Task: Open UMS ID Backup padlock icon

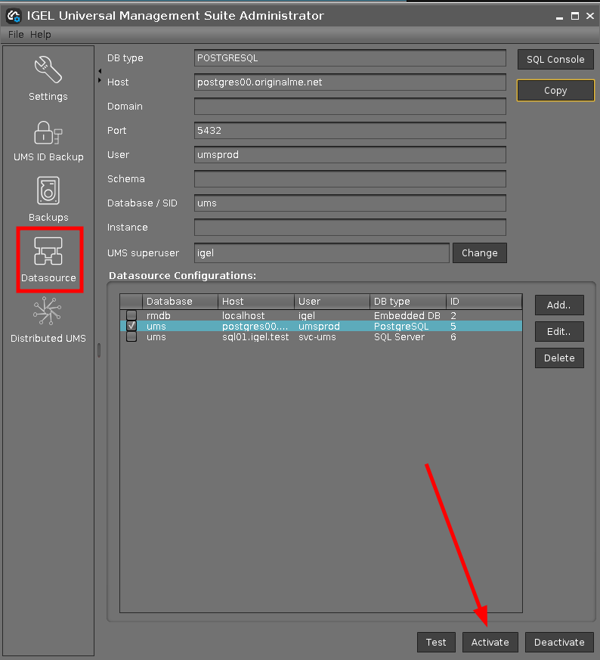Action: point(48,133)
